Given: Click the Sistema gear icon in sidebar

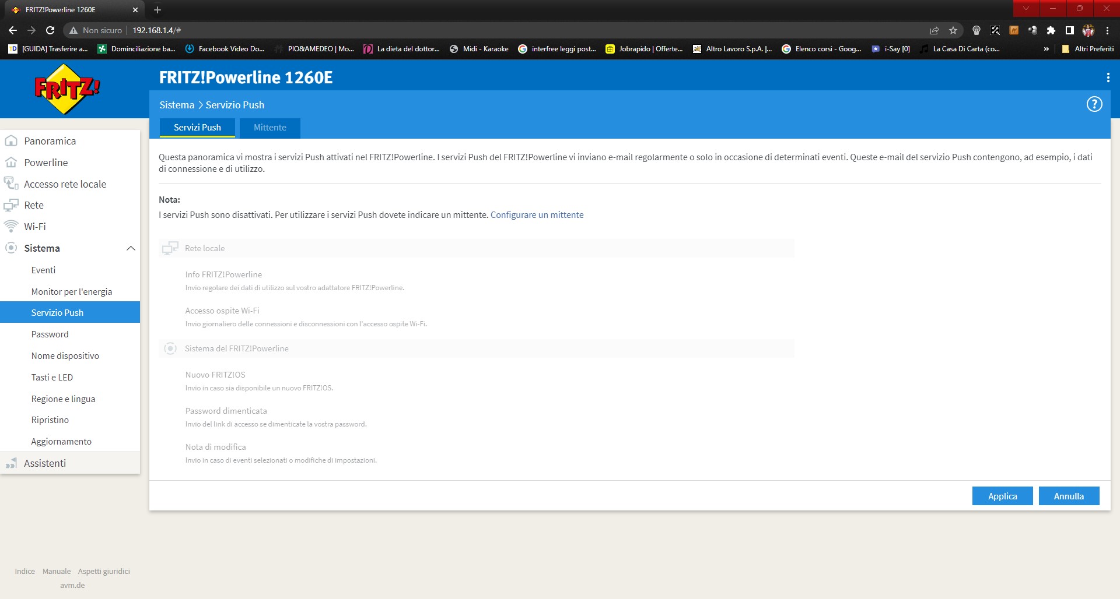Looking at the screenshot, I should coord(11,248).
